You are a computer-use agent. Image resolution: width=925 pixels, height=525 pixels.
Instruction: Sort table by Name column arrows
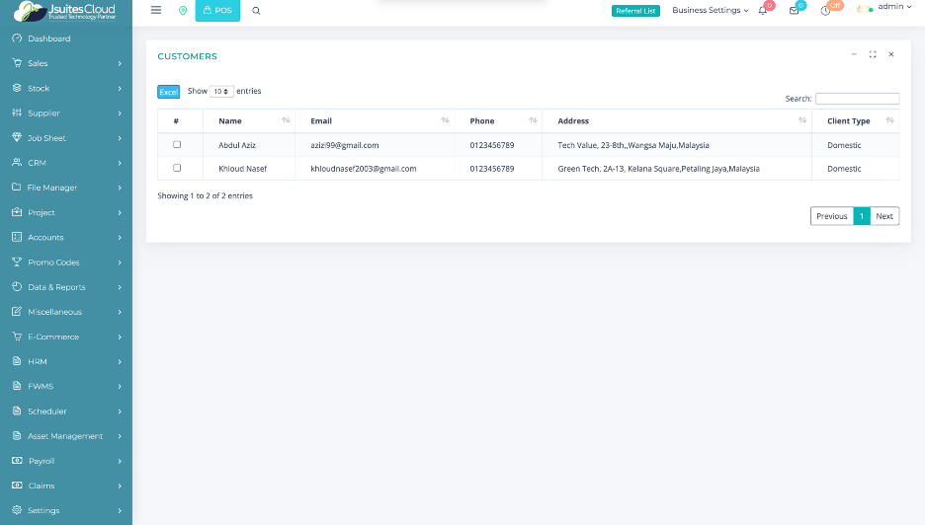pyautogui.click(x=286, y=120)
